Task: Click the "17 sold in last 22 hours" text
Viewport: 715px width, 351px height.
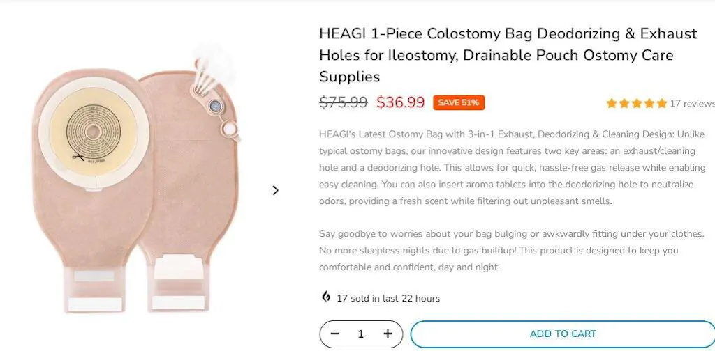Action: click(388, 298)
